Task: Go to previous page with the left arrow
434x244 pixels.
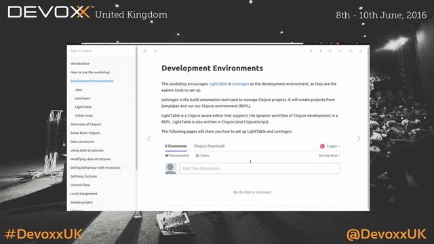Action: [149, 138]
